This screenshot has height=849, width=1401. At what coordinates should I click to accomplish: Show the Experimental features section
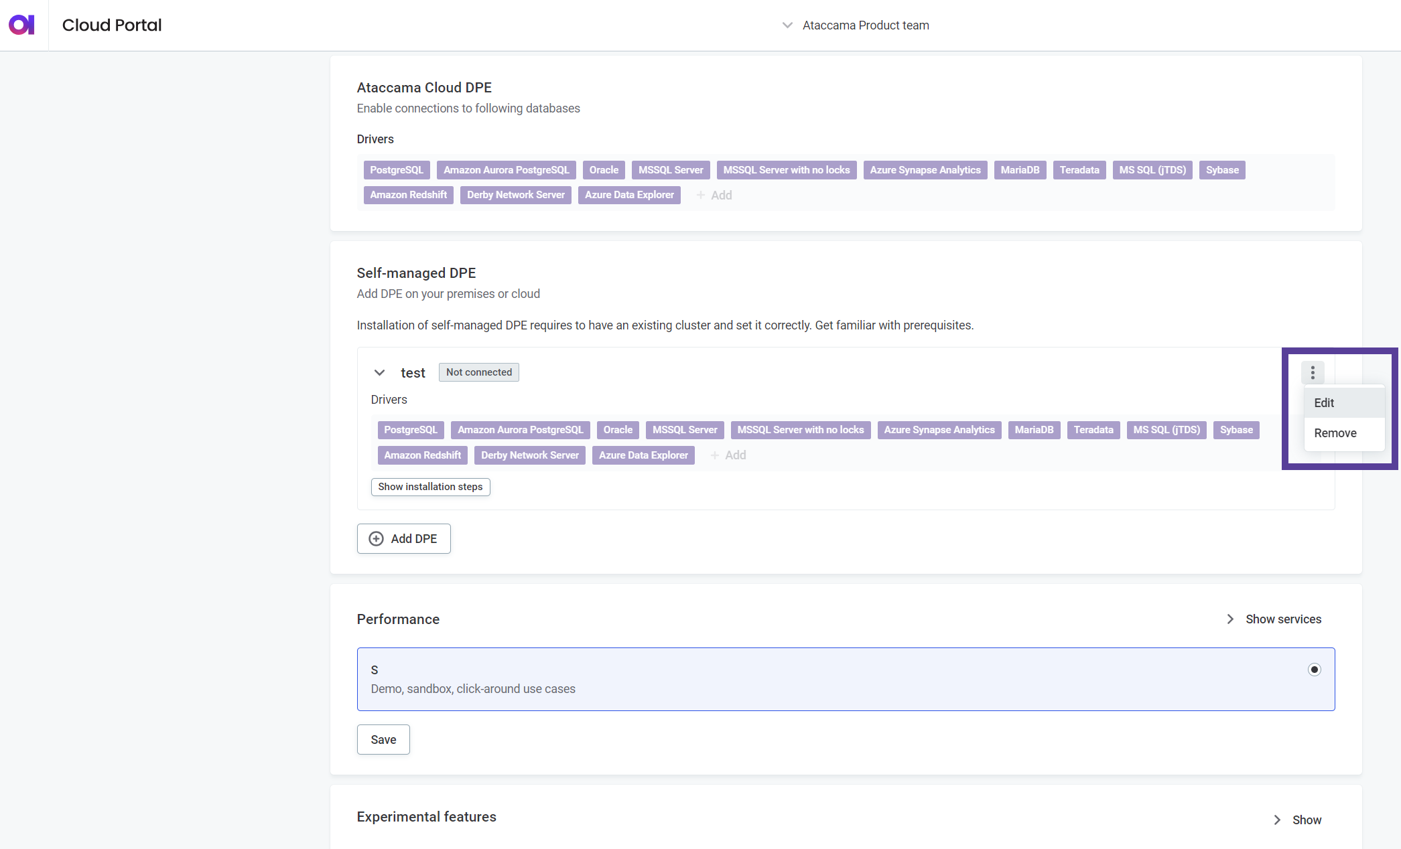point(1306,820)
